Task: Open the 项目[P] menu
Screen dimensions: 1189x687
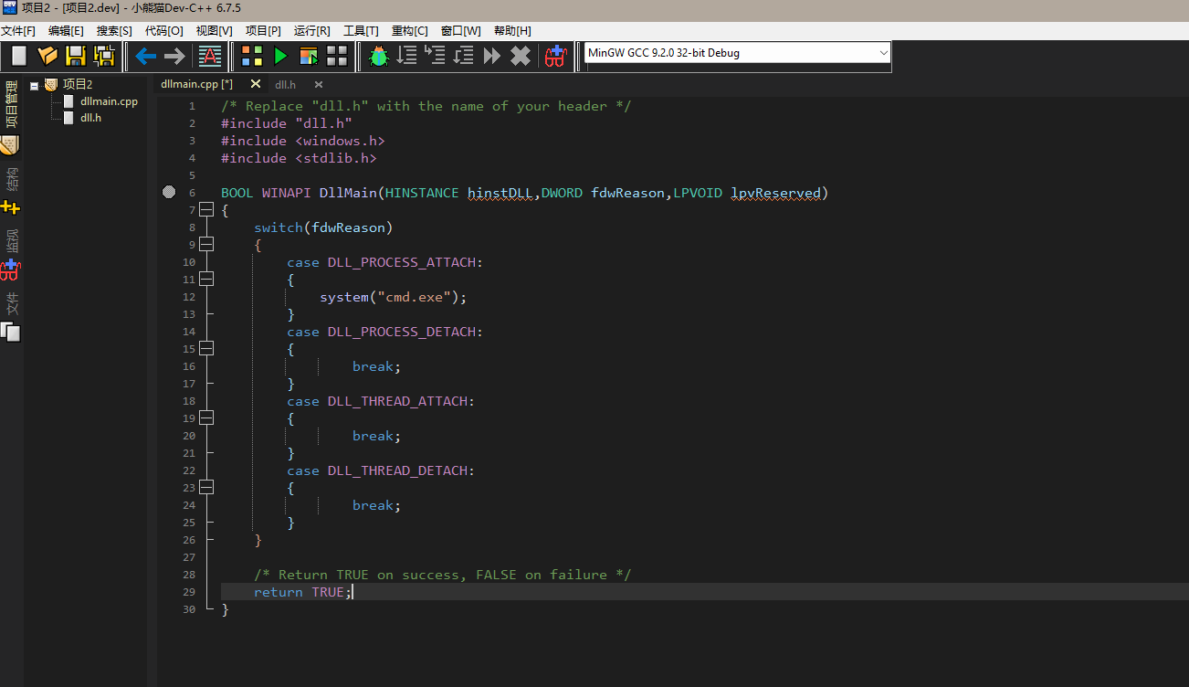Action: click(263, 31)
